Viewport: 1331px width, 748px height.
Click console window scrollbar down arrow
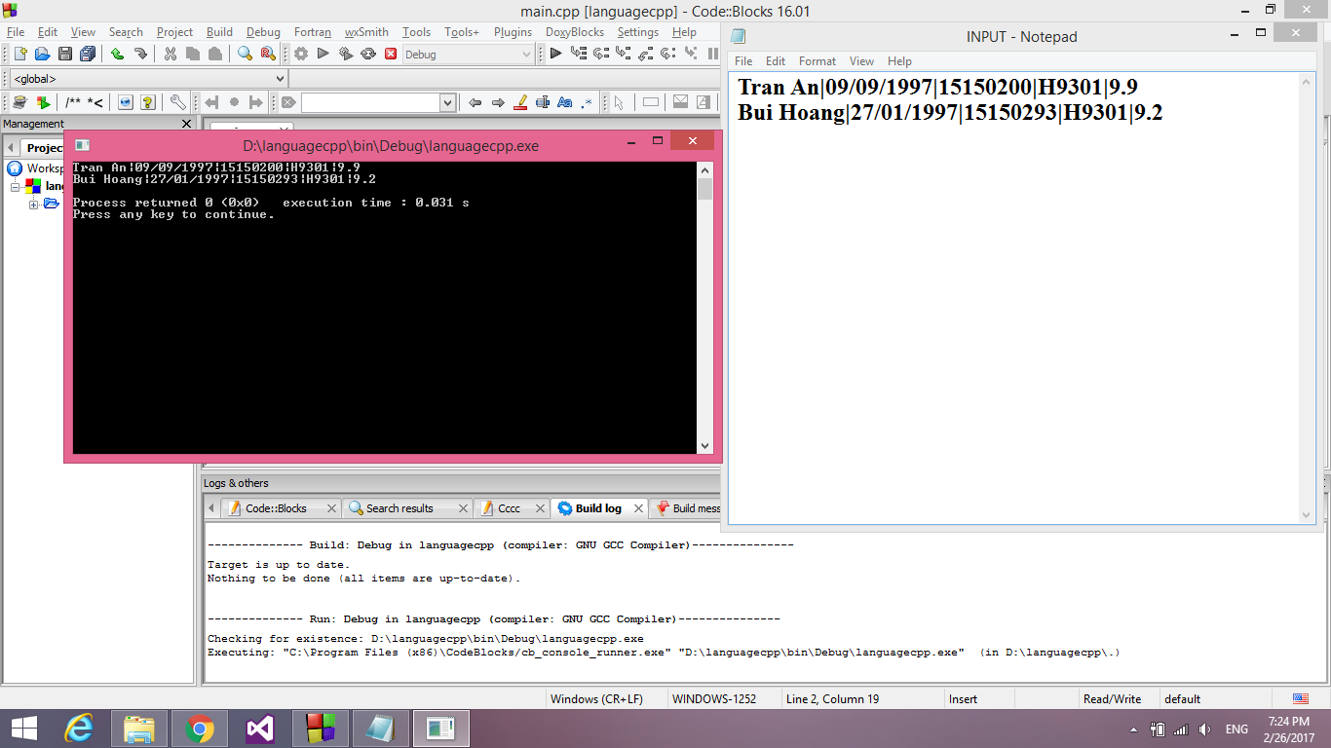[x=704, y=446]
